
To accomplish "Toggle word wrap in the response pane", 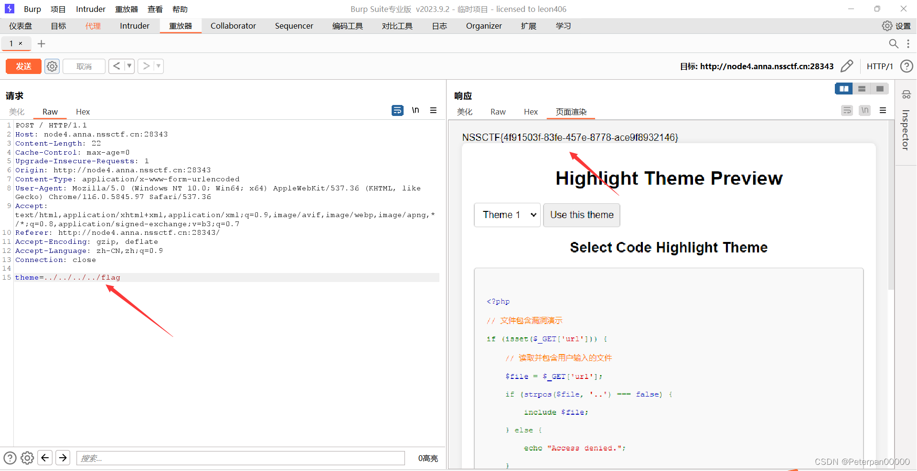I will [847, 110].
